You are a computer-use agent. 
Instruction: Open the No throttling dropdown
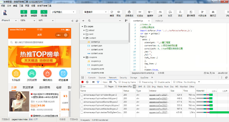(x=191, y=82)
